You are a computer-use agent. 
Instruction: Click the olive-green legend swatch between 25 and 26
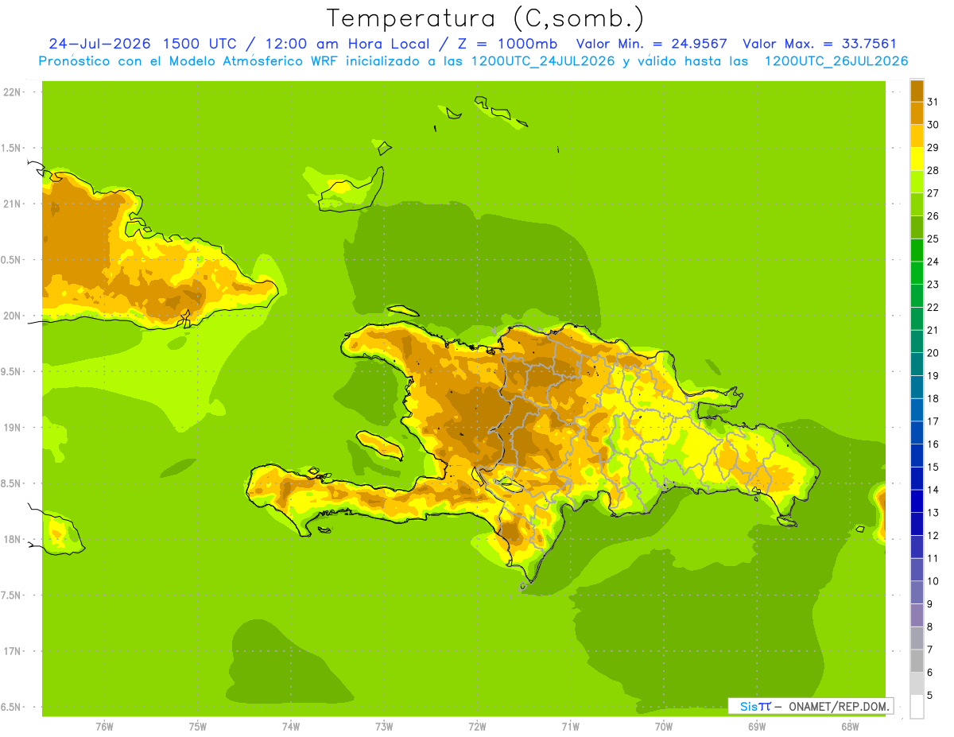pos(917,227)
